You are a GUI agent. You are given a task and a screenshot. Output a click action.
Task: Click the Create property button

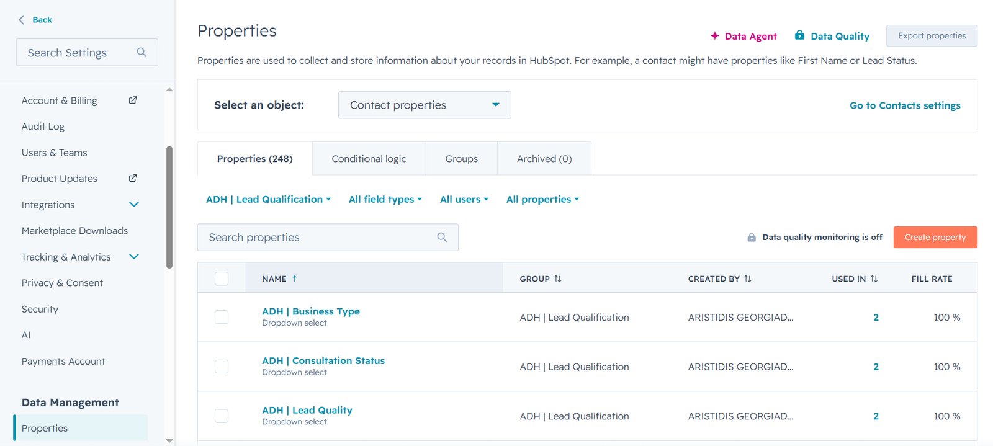935,237
